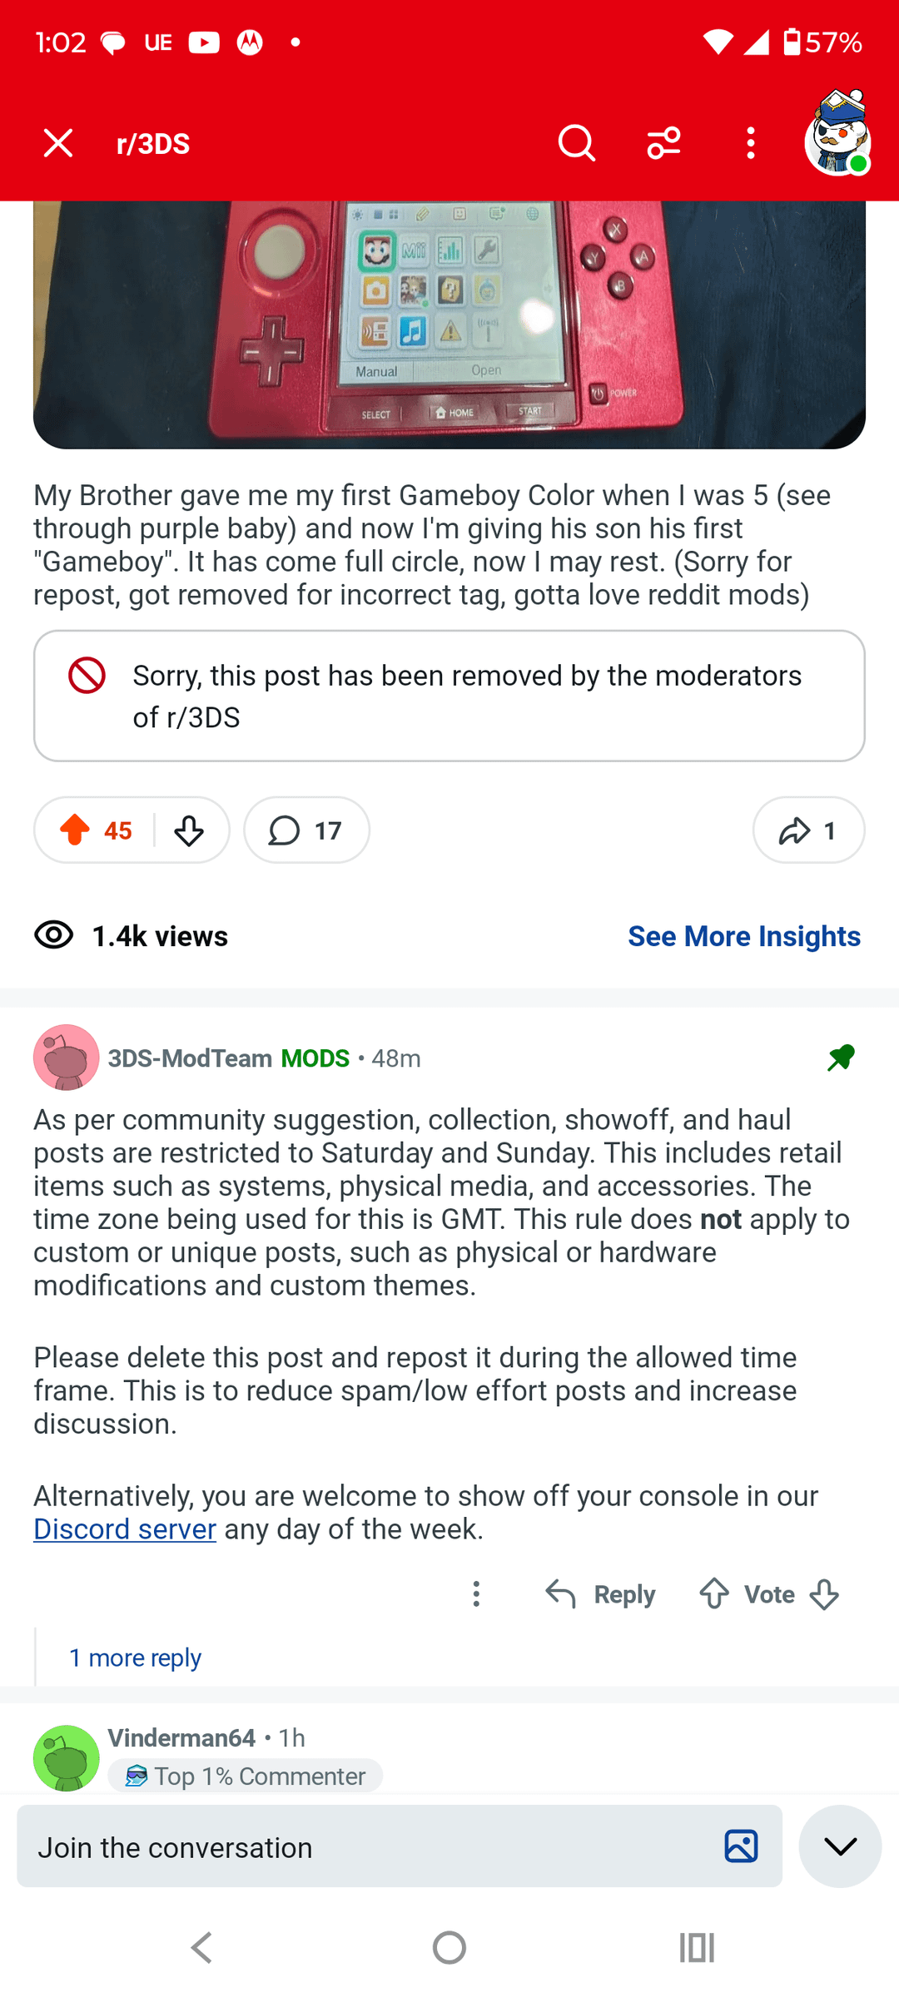Share the post using share button
This screenshot has width=899, height=1997.
[808, 830]
